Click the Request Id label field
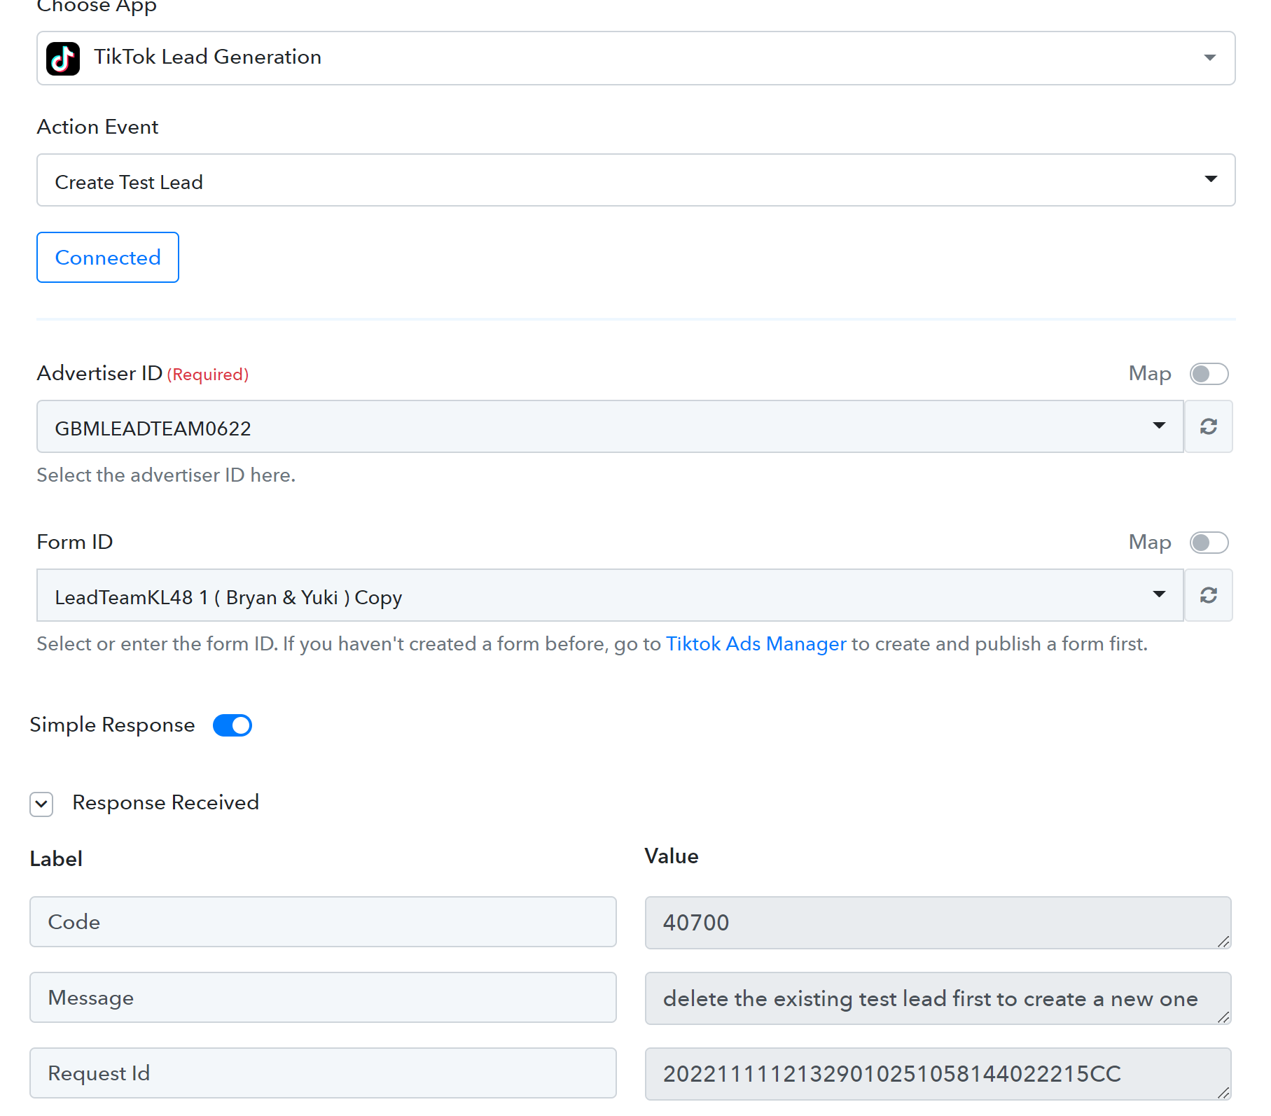The image size is (1271, 1116). [x=323, y=1073]
